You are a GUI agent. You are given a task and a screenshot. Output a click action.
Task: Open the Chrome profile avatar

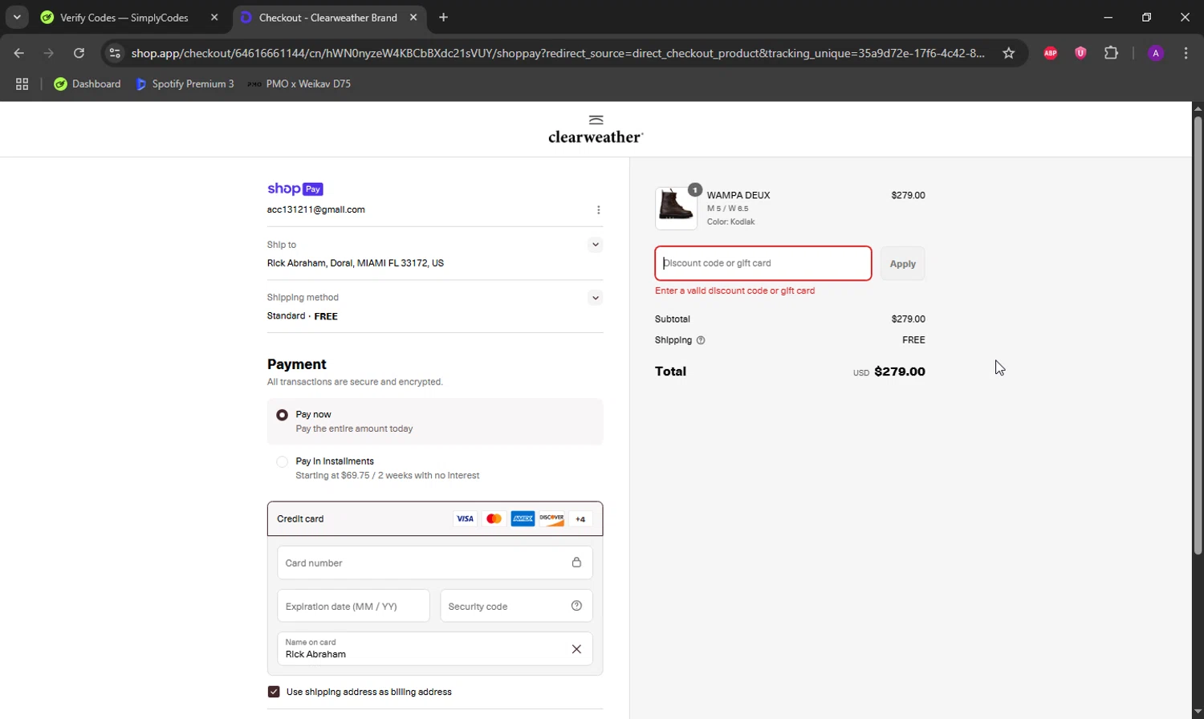(x=1156, y=53)
